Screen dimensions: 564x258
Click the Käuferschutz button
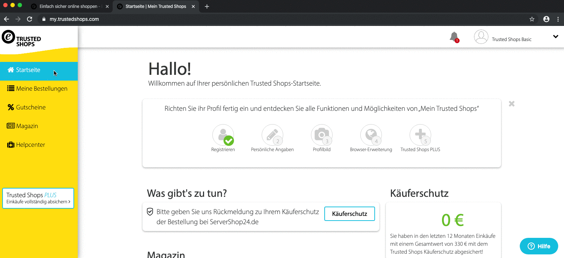(x=349, y=214)
